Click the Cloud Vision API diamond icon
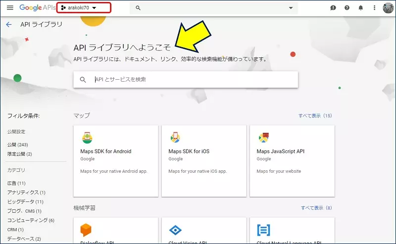The height and width of the screenshot is (244, 396). point(175,230)
